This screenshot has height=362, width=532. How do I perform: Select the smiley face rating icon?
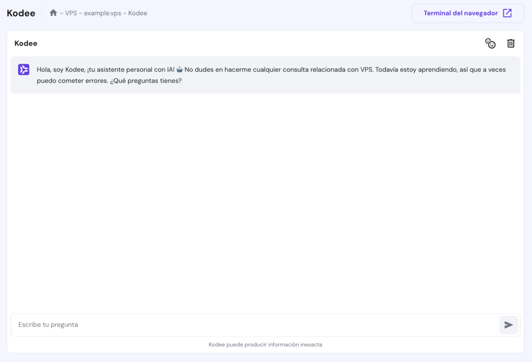(x=490, y=44)
